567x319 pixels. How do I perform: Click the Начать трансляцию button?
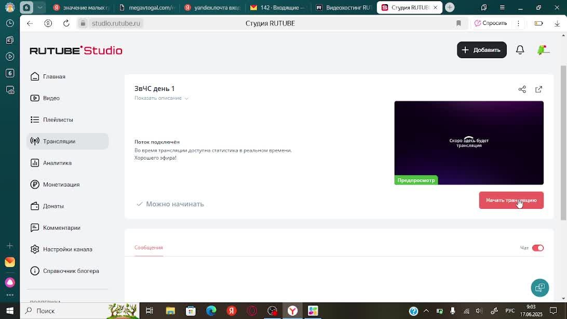(x=511, y=201)
